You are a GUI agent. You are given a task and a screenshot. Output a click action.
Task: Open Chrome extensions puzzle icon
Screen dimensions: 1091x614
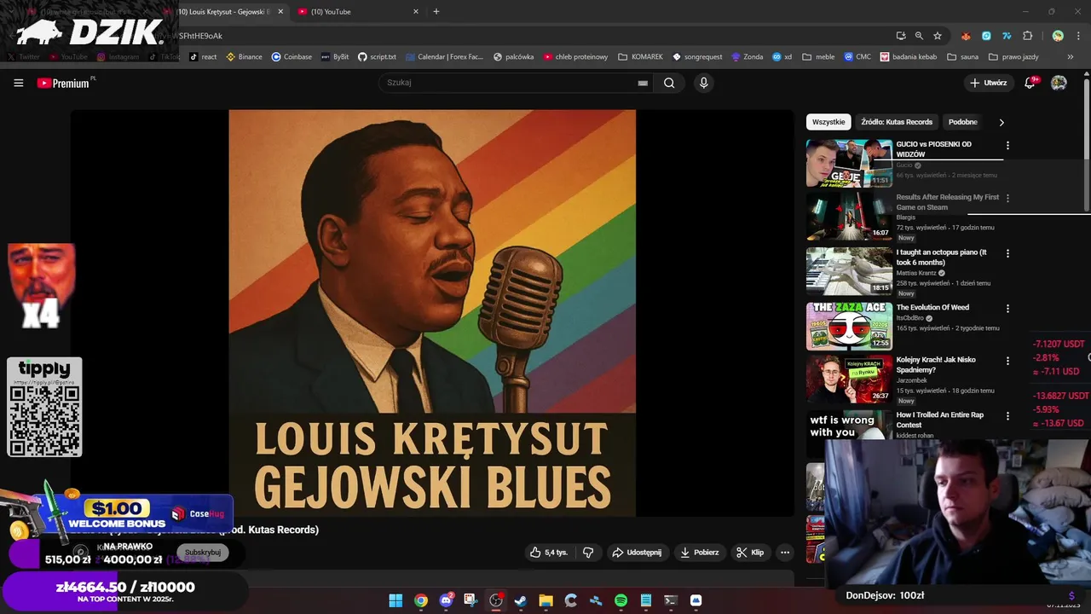click(x=1028, y=36)
